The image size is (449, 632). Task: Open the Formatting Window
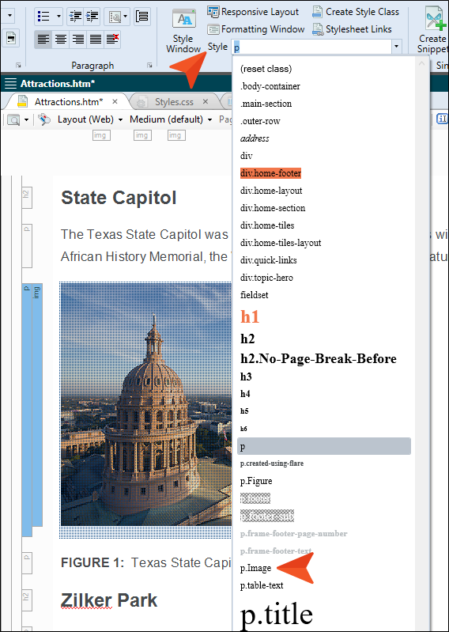256,29
